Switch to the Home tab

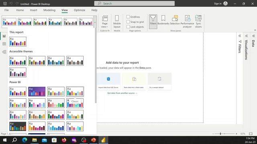pos(20,10)
